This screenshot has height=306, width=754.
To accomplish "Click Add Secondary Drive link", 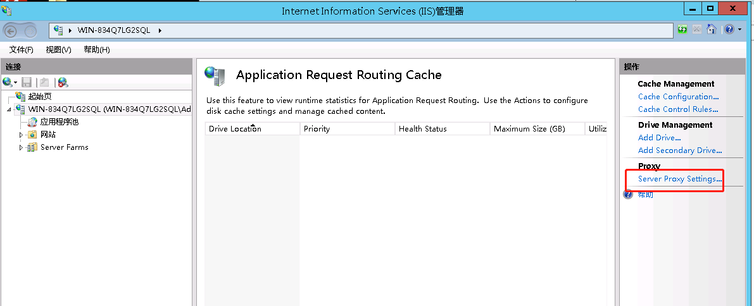I will pyautogui.click(x=680, y=150).
